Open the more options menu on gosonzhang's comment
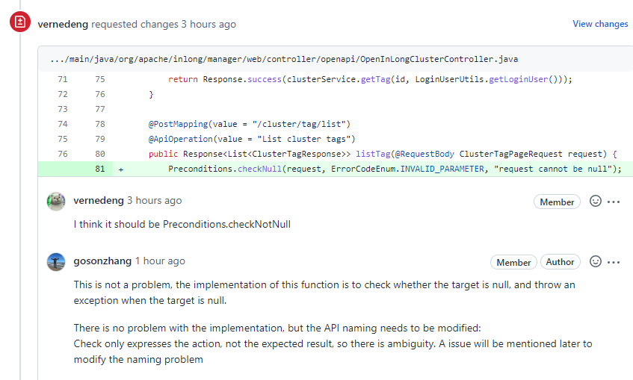This screenshot has width=633, height=380. [614, 262]
